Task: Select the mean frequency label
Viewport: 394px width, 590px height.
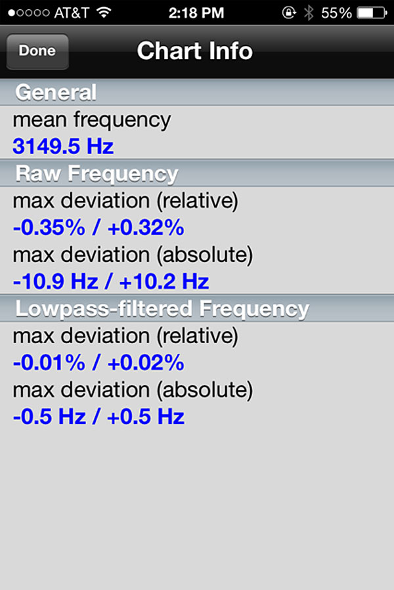Action: click(91, 120)
